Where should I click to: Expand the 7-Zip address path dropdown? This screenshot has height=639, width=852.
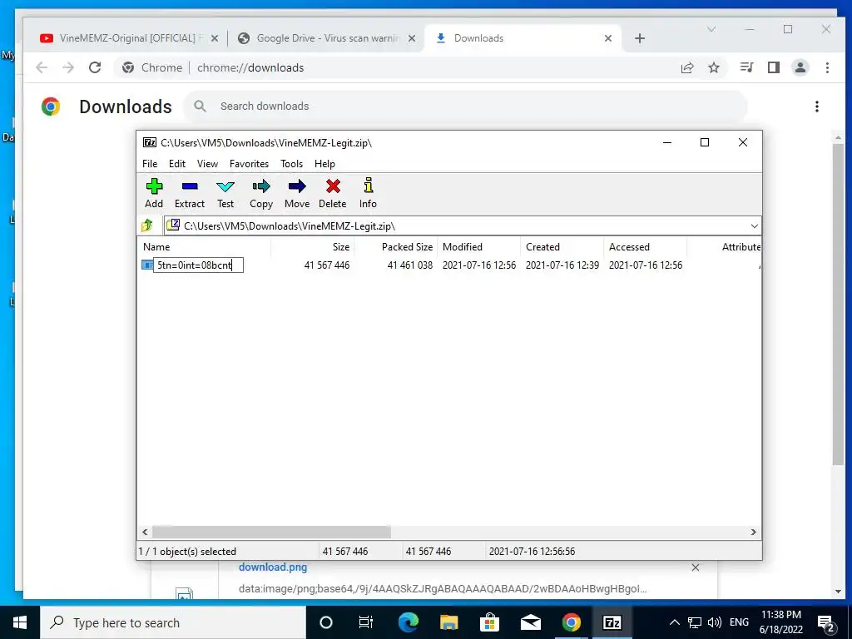coord(754,226)
